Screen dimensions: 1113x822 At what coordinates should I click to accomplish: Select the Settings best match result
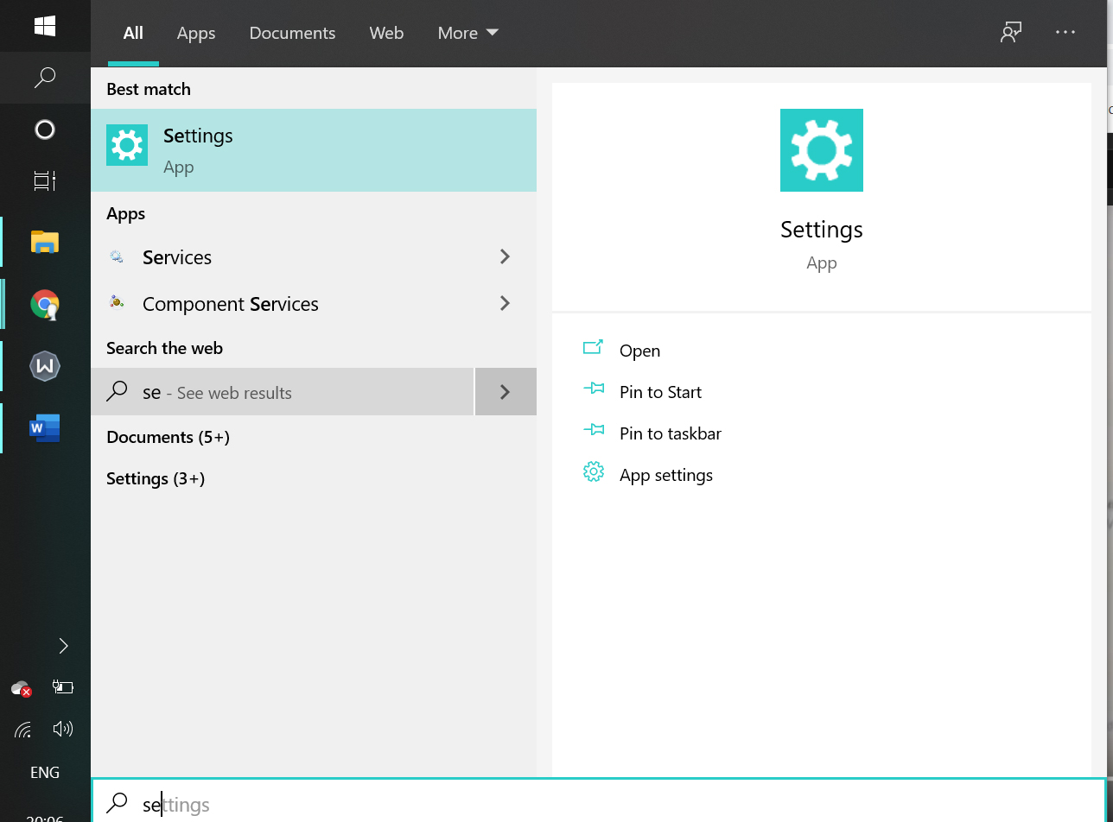[313, 150]
